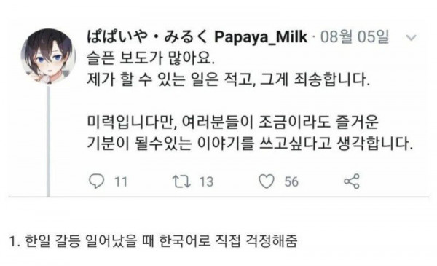Open the 08월 05일 tweet timestamp

[355, 36]
